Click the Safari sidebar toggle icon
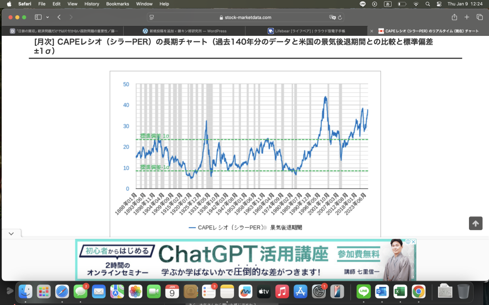Viewport: 489px width, 305px height. [38, 17]
